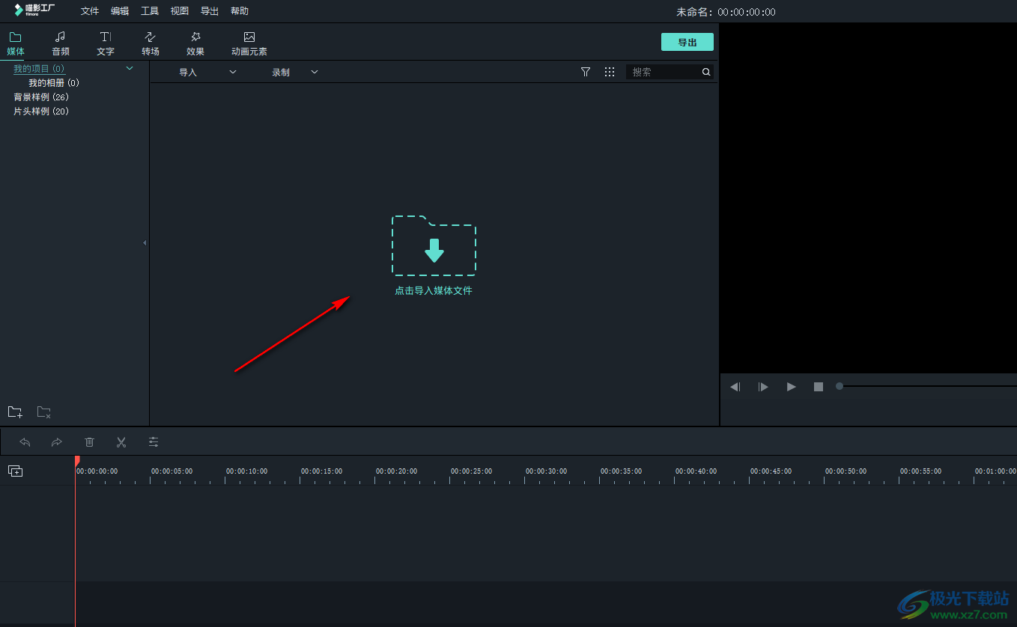Open the 视图 menu
Viewport: 1017px width, 627px height.
(x=180, y=11)
